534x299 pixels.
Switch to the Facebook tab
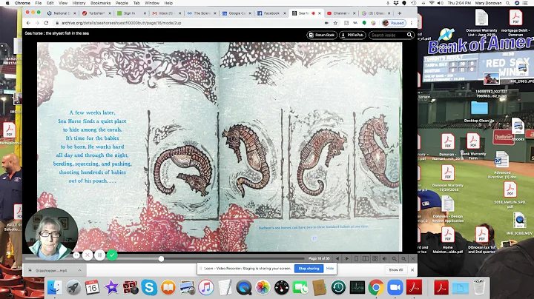tap(271, 13)
